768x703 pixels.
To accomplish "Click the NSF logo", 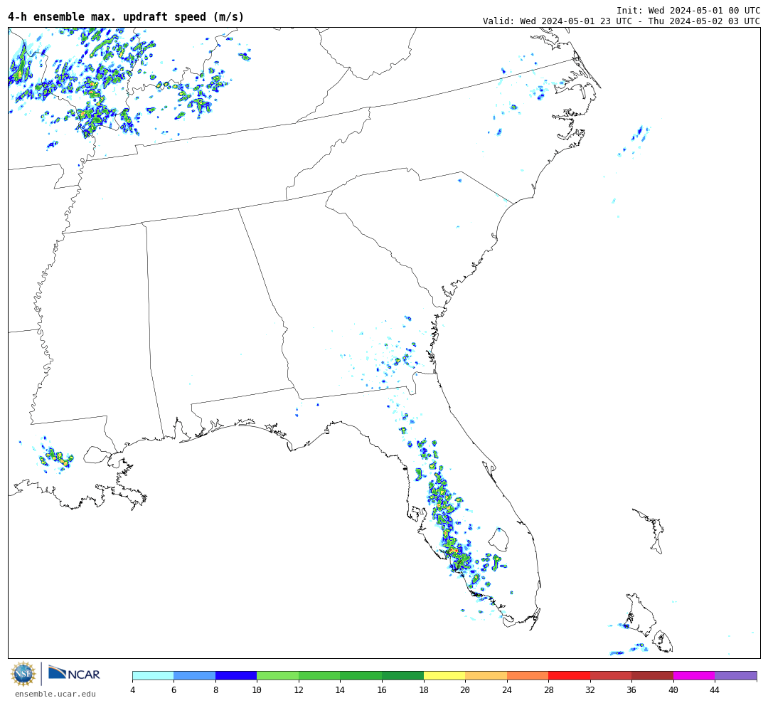I will point(23,674).
